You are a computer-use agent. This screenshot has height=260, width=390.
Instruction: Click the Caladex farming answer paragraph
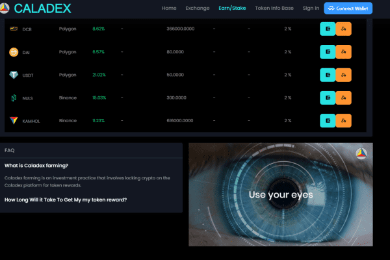[87, 181]
